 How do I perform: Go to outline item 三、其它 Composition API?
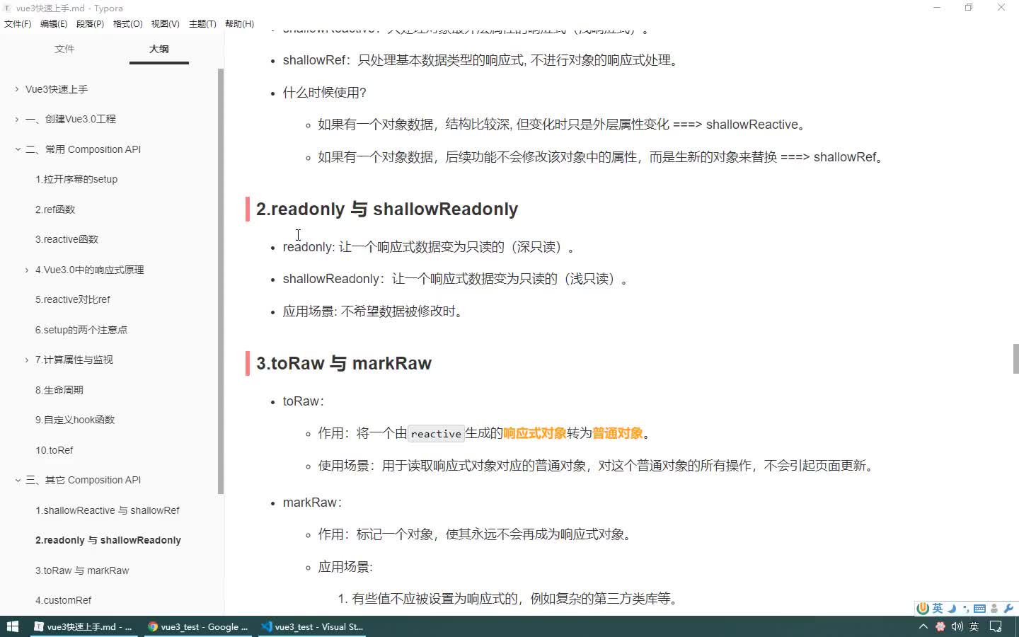coord(84,480)
